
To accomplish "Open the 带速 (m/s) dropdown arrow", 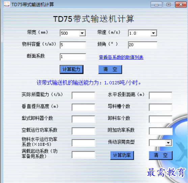I will [x=154, y=33].
